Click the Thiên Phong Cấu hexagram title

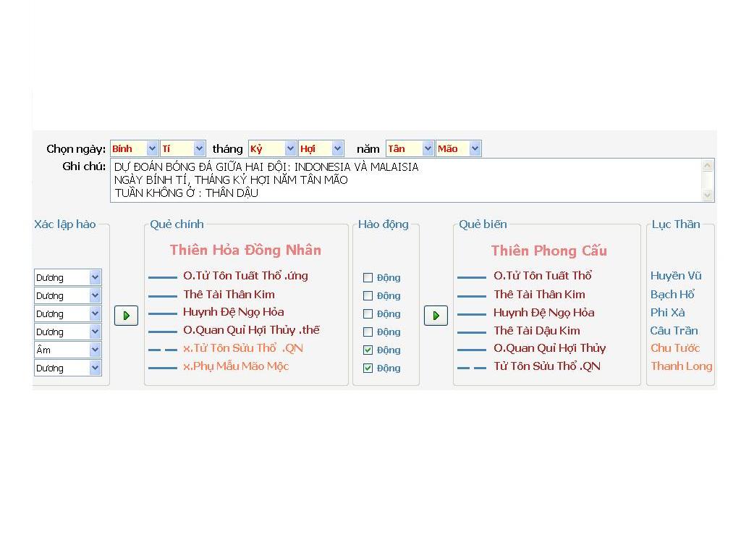(549, 250)
